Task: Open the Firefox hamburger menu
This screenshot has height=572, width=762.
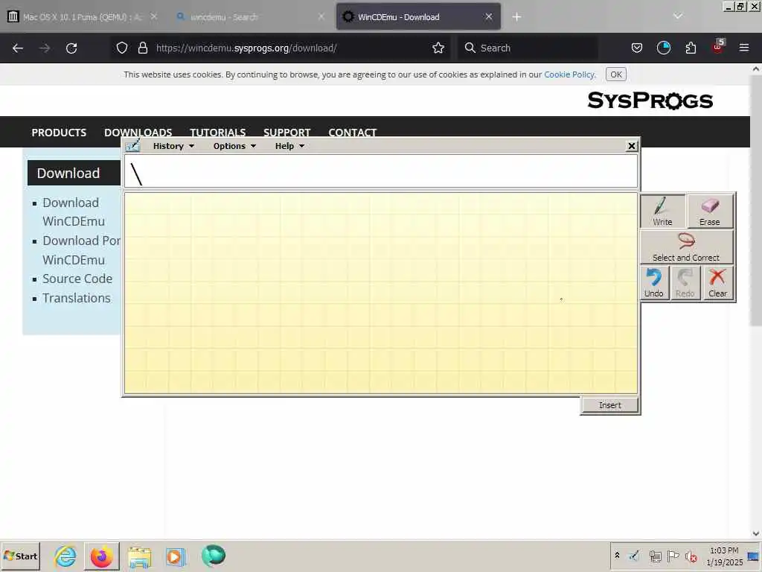Action: (x=744, y=48)
